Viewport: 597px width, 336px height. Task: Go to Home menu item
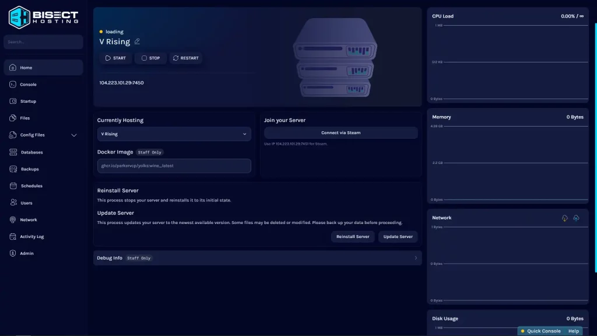click(x=43, y=68)
